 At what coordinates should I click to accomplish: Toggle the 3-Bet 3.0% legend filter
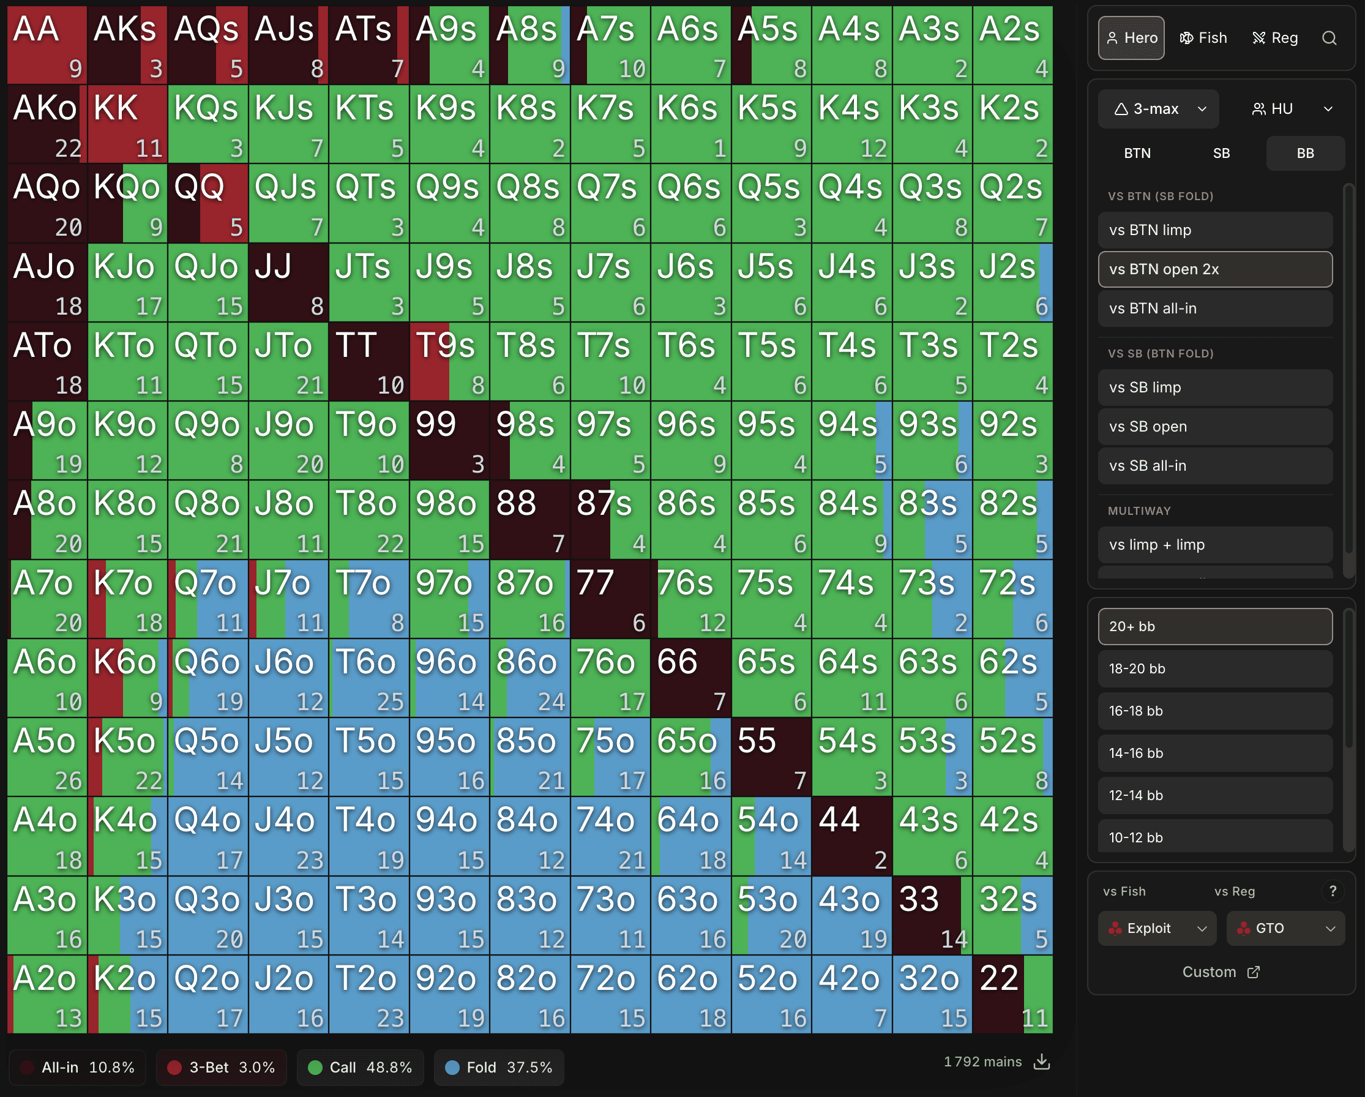tap(222, 1068)
